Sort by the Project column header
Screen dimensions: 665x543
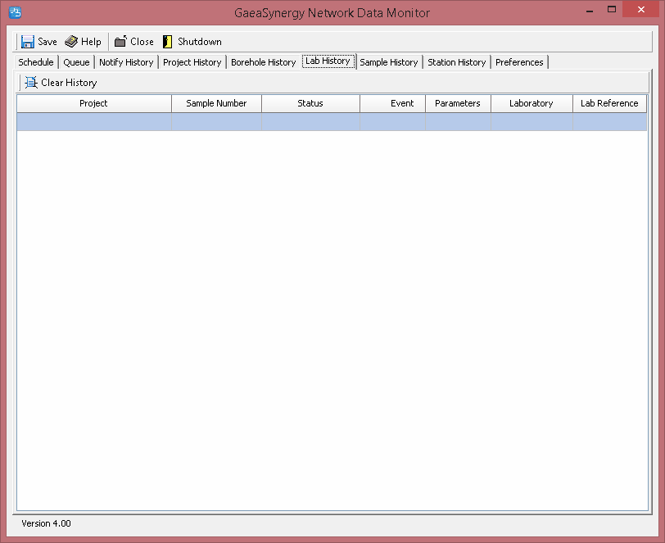tap(93, 103)
